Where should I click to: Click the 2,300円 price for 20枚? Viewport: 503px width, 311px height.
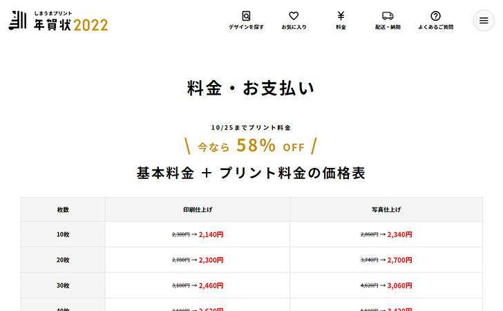click(211, 260)
